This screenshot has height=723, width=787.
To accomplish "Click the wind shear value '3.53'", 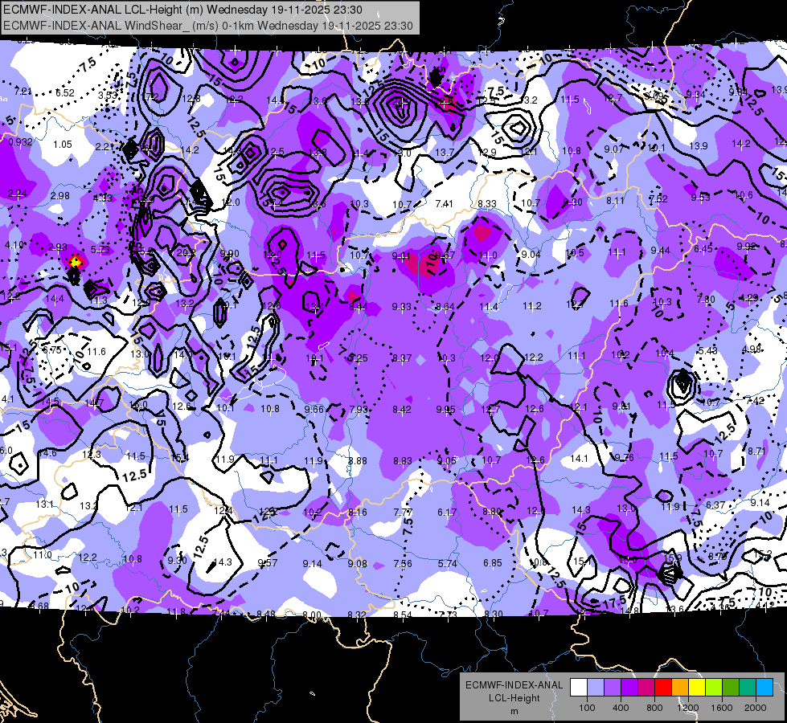I will tap(108, 96).
